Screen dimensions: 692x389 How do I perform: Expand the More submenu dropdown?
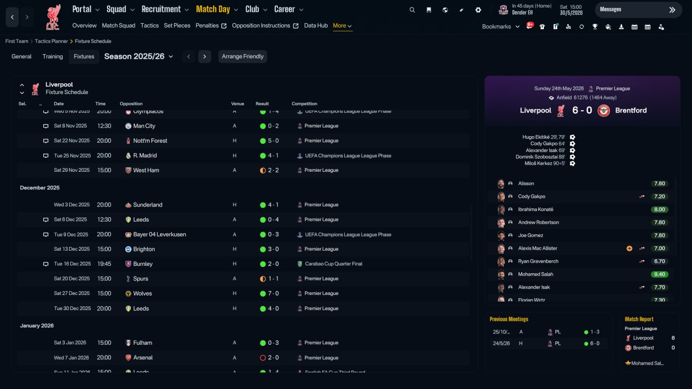343,26
